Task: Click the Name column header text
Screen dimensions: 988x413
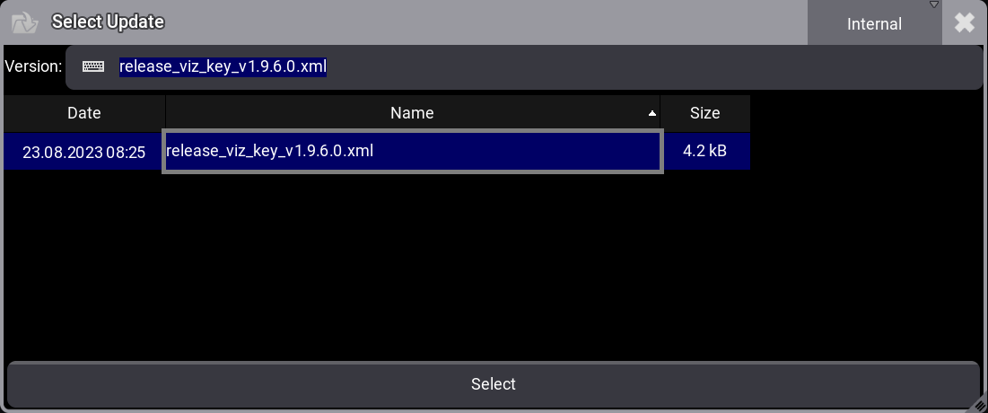Action: tap(412, 113)
